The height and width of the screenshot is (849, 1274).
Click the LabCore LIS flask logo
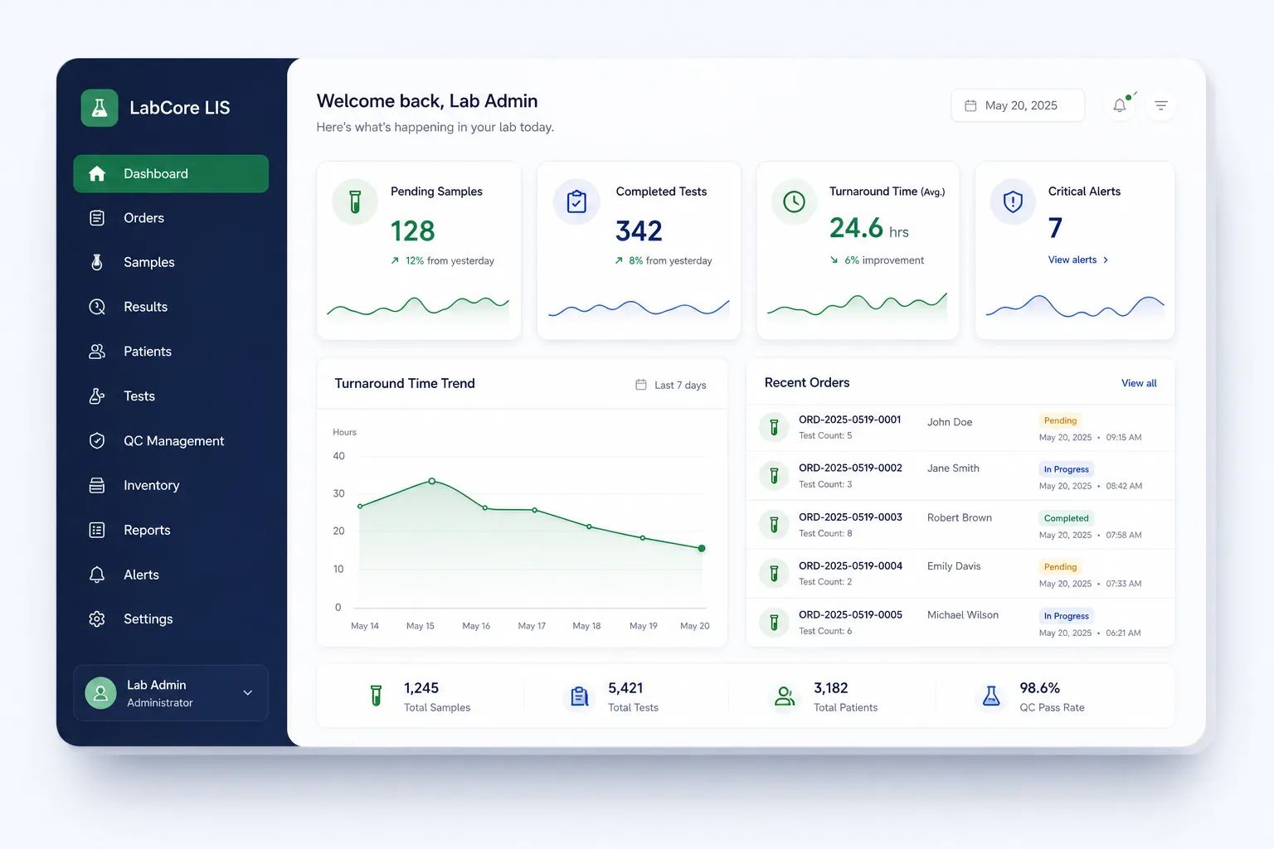(x=100, y=108)
